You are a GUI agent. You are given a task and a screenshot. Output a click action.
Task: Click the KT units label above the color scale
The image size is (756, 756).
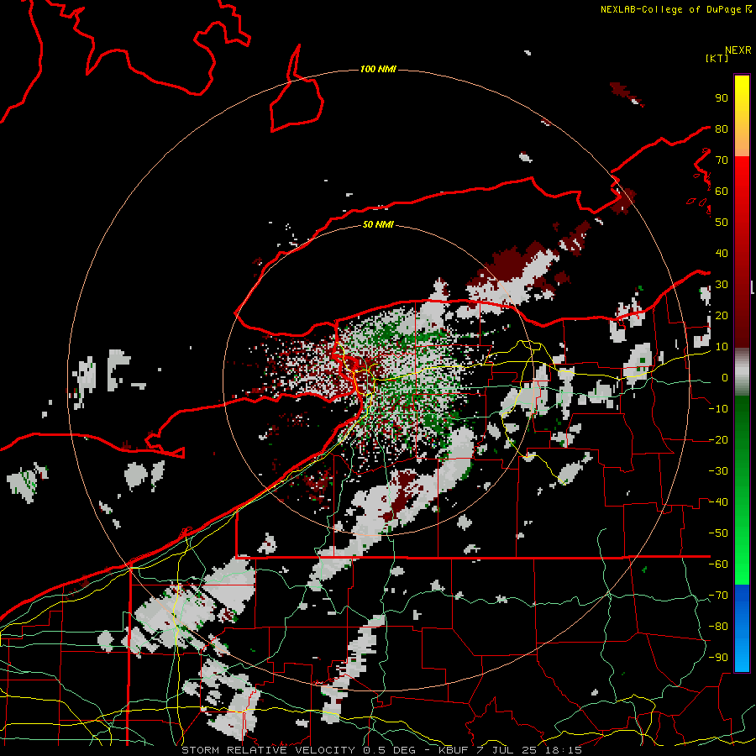[717, 58]
